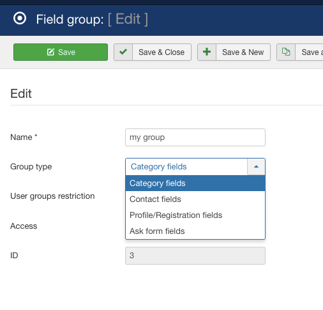Click the Access label
The width and height of the screenshot is (323, 310).
(x=24, y=226)
